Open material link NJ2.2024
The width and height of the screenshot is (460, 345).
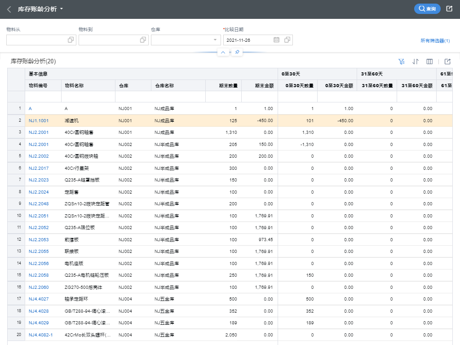click(x=39, y=192)
